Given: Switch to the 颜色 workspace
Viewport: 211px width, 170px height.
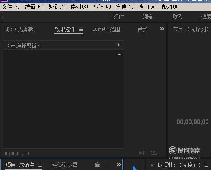Looking at the screenshot, I should (177, 16).
